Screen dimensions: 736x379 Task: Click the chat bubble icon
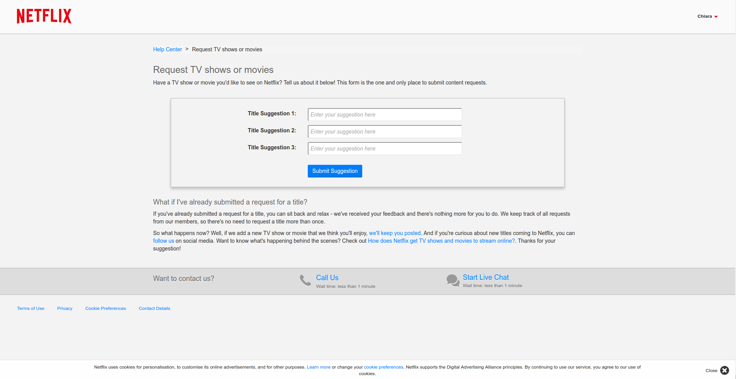(x=453, y=280)
